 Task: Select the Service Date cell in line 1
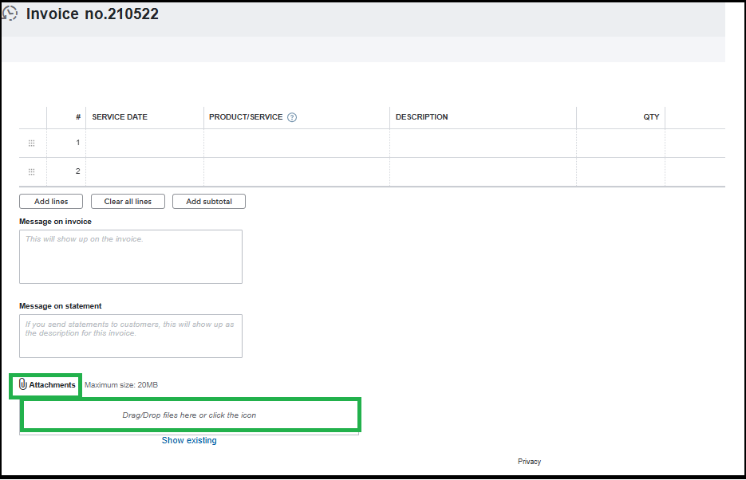coord(144,143)
